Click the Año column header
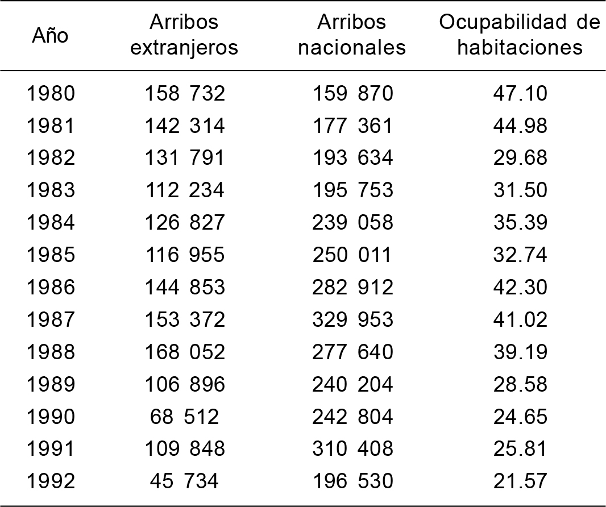606x507 pixels. [50, 35]
